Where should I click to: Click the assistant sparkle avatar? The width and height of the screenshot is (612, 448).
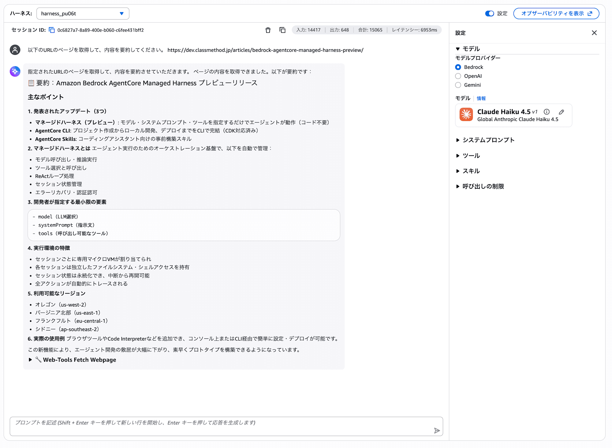(15, 71)
